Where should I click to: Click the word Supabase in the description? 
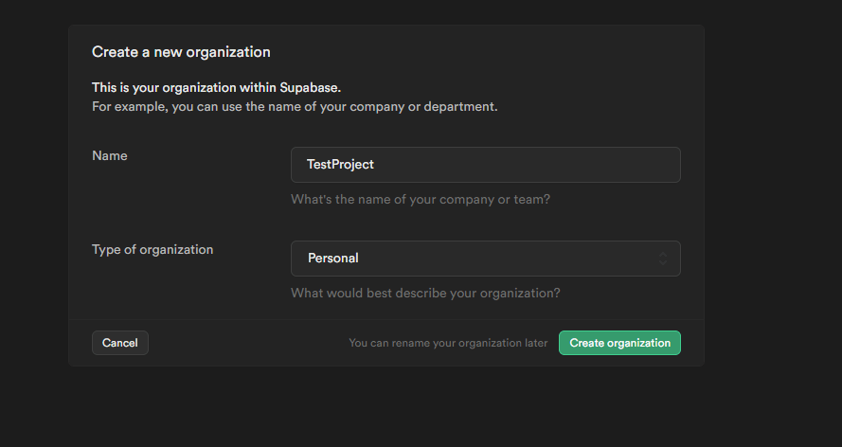[x=309, y=87]
